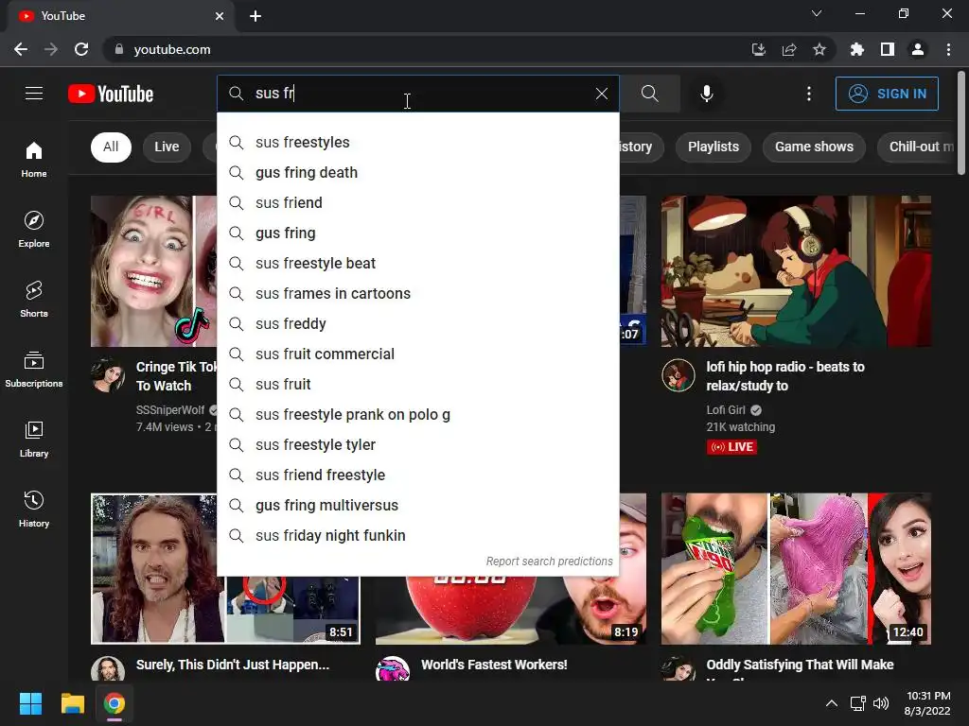Open the Oddly Satisfying video thumbnail

coord(796,568)
